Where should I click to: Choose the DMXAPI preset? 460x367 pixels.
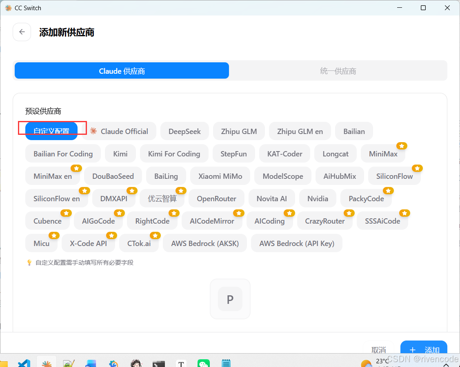pyautogui.click(x=114, y=198)
